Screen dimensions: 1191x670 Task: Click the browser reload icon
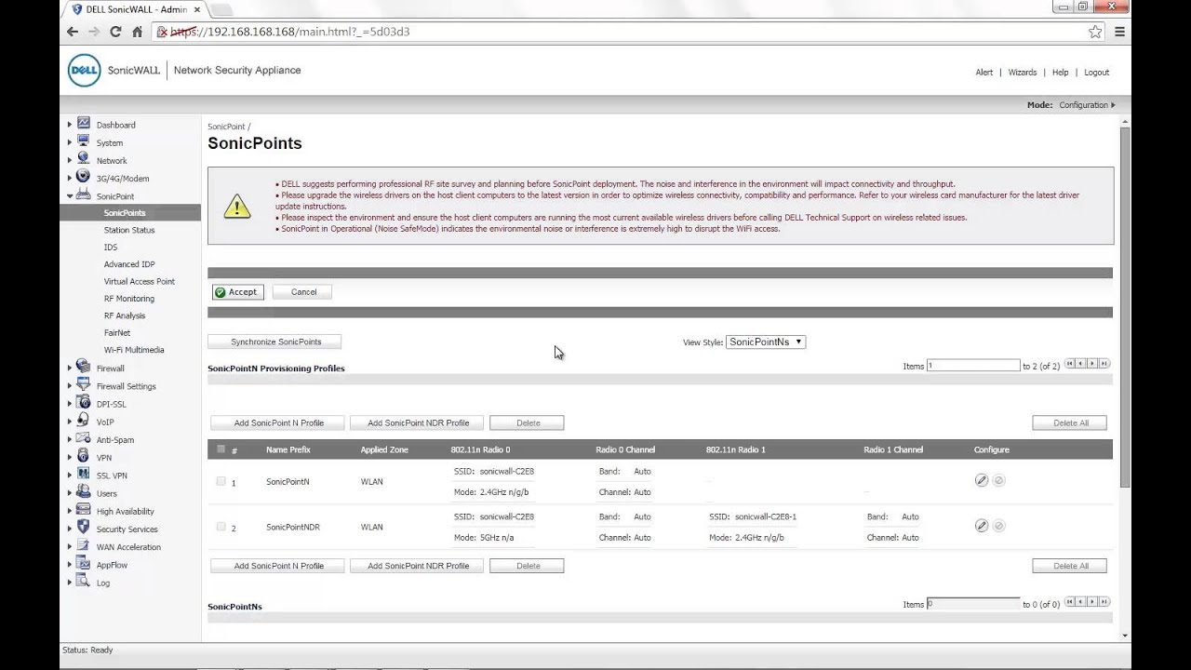(115, 32)
